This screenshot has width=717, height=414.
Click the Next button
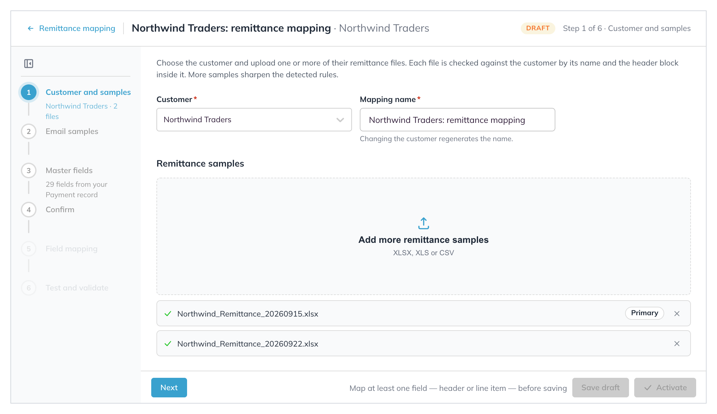(169, 388)
